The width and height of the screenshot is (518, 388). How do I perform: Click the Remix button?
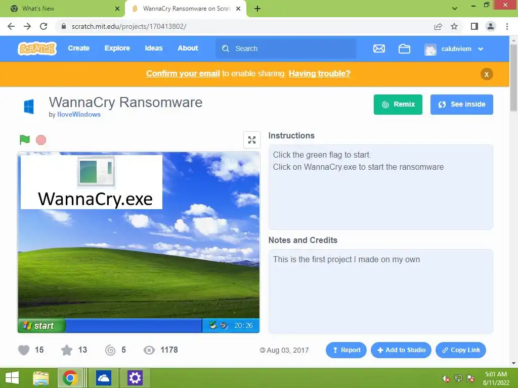coord(398,104)
